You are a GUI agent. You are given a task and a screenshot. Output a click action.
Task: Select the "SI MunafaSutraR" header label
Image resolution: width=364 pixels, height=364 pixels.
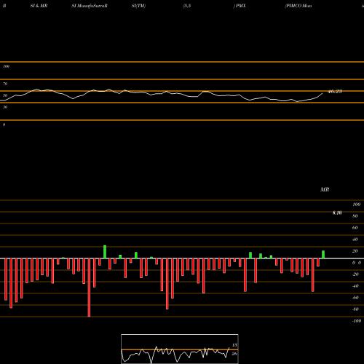coord(90,6)
